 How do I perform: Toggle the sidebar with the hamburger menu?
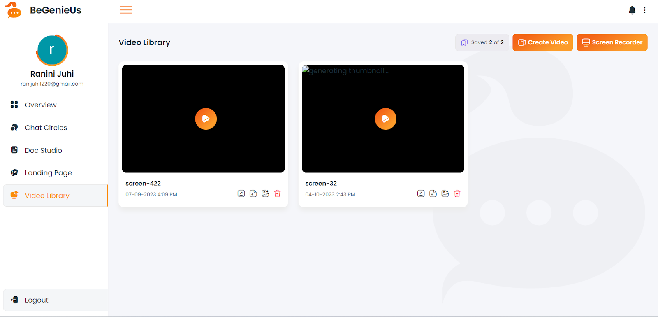point(126,10)
